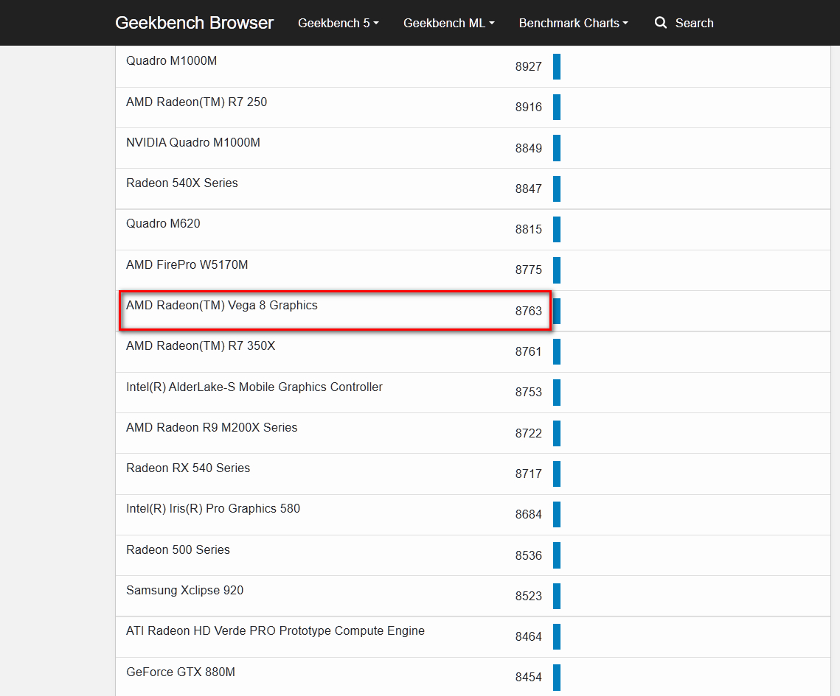Viewport: 840px width, 696px height.
Task: Click the blue bar for score 8763
Action: click(x=557, y=311)
